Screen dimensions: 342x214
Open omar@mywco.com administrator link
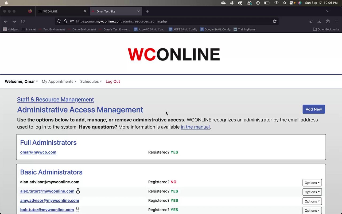[x=38, y=152]
